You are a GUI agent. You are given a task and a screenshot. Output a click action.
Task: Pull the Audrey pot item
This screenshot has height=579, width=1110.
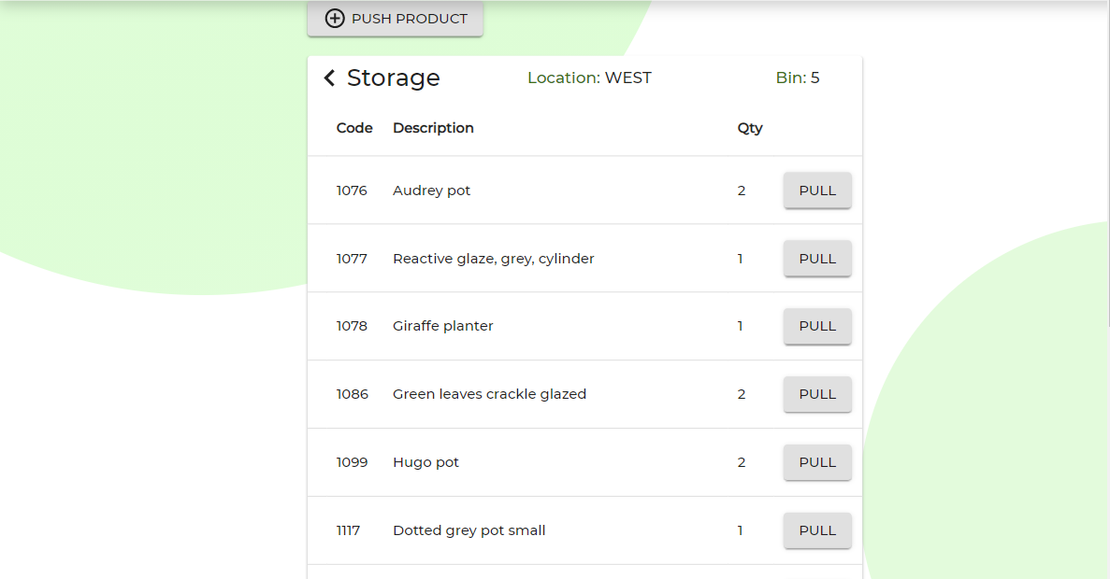click(x=816, y=191)
